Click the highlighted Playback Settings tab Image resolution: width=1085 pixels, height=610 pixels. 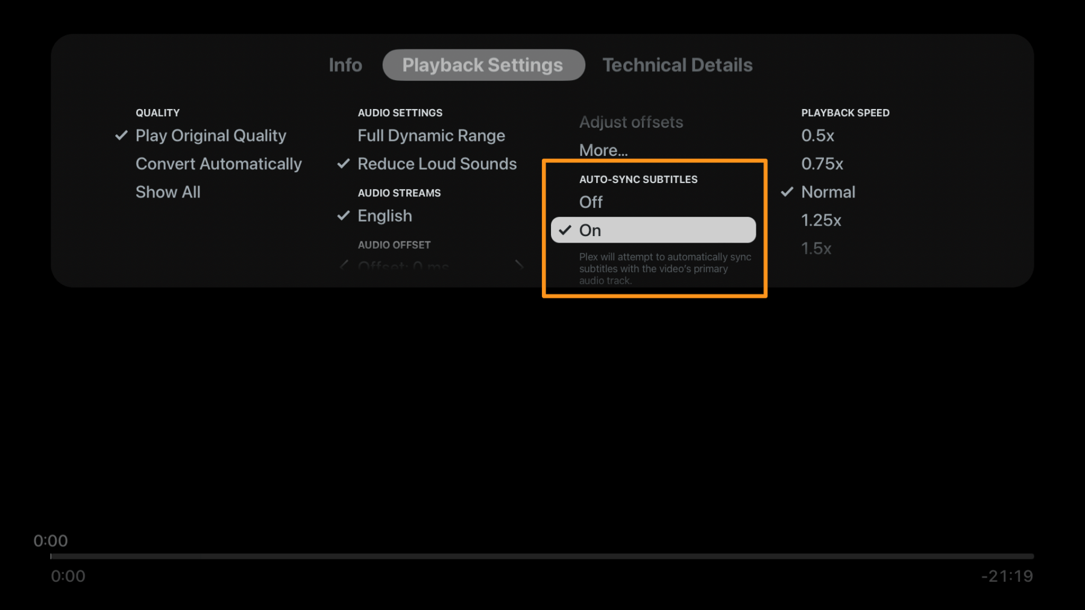(483, 64)
